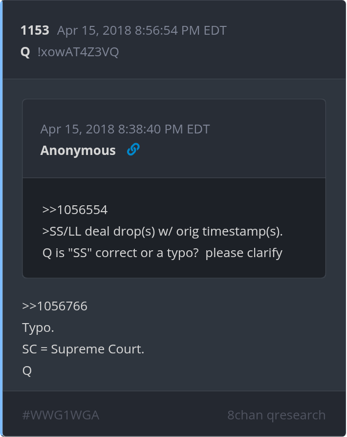Viewport: 347px width, 437px height.
Task: Click the "SS/LL deal drop(s)" quoted line
Action: [x=163, y=231]
